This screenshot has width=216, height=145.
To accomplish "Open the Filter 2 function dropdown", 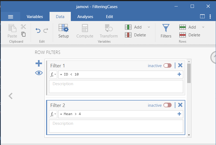I will point(53,114).
